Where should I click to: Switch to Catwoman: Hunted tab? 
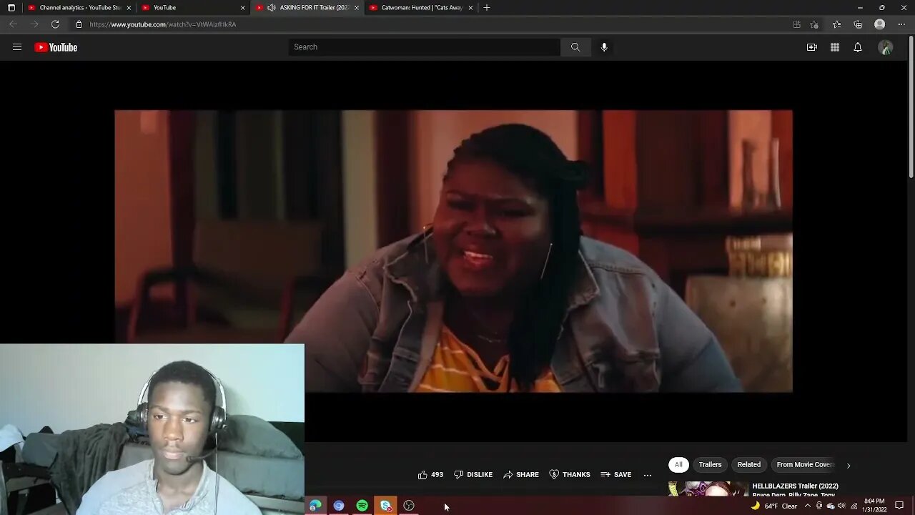pos(422,8)
